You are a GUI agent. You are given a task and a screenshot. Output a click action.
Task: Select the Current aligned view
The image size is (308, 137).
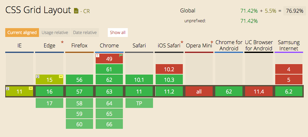point(22,33)
